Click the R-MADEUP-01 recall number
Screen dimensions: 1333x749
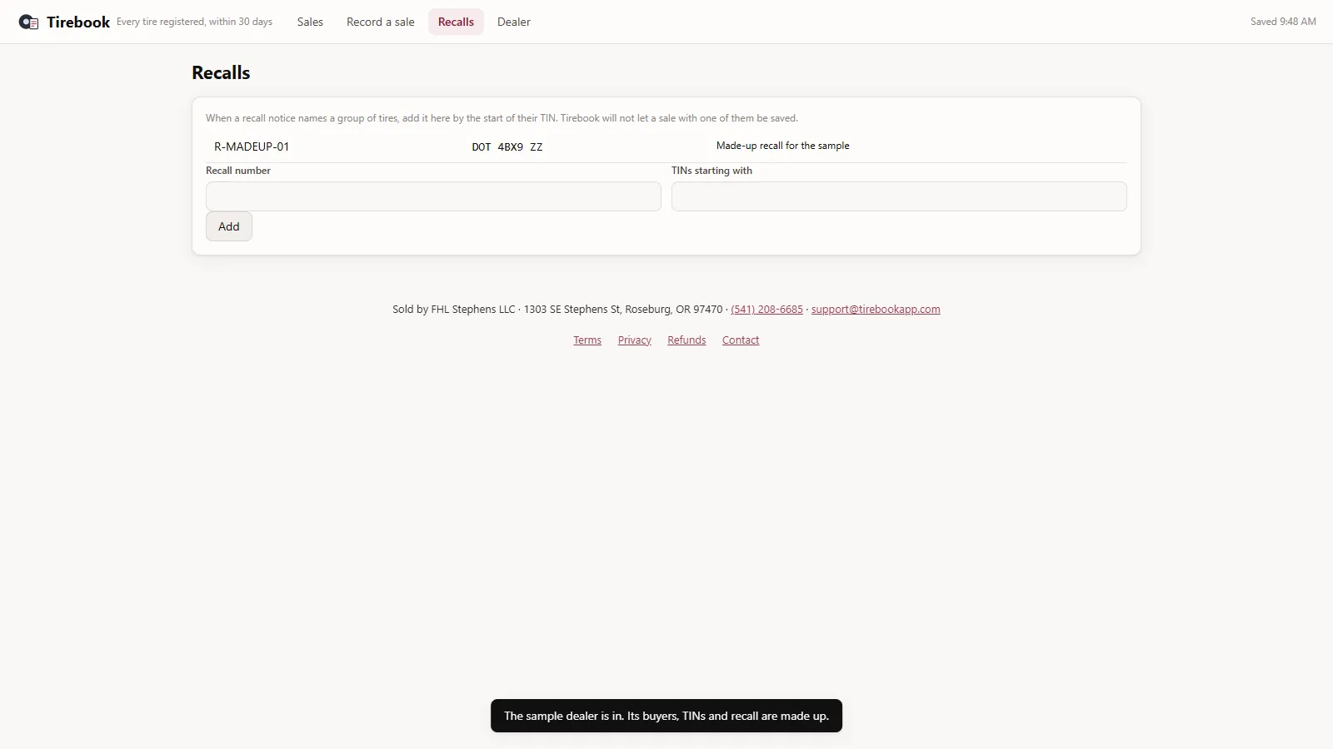point(252,146)
